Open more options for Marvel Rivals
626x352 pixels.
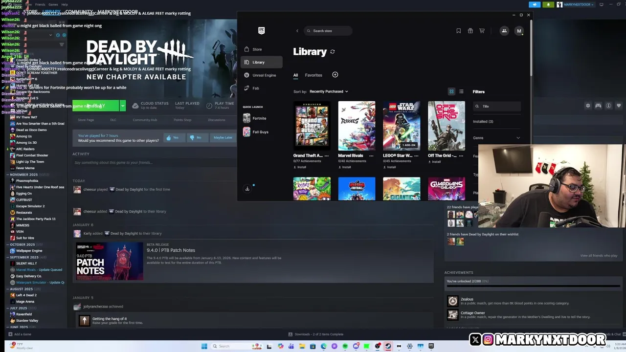coord(371,155)
